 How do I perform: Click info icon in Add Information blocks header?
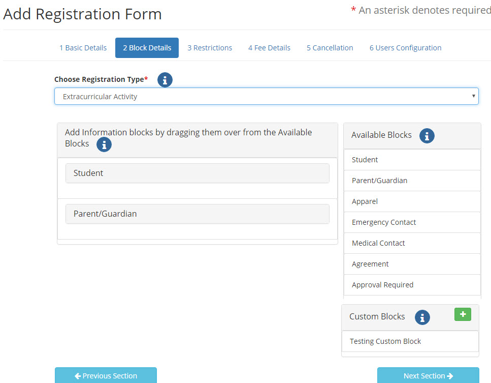(x=104, y=144)
